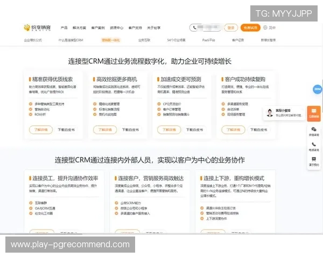
Task: Click 了解详情 under 加速成交更可预测
Action: pyautogui.click(x=169, y=130)
